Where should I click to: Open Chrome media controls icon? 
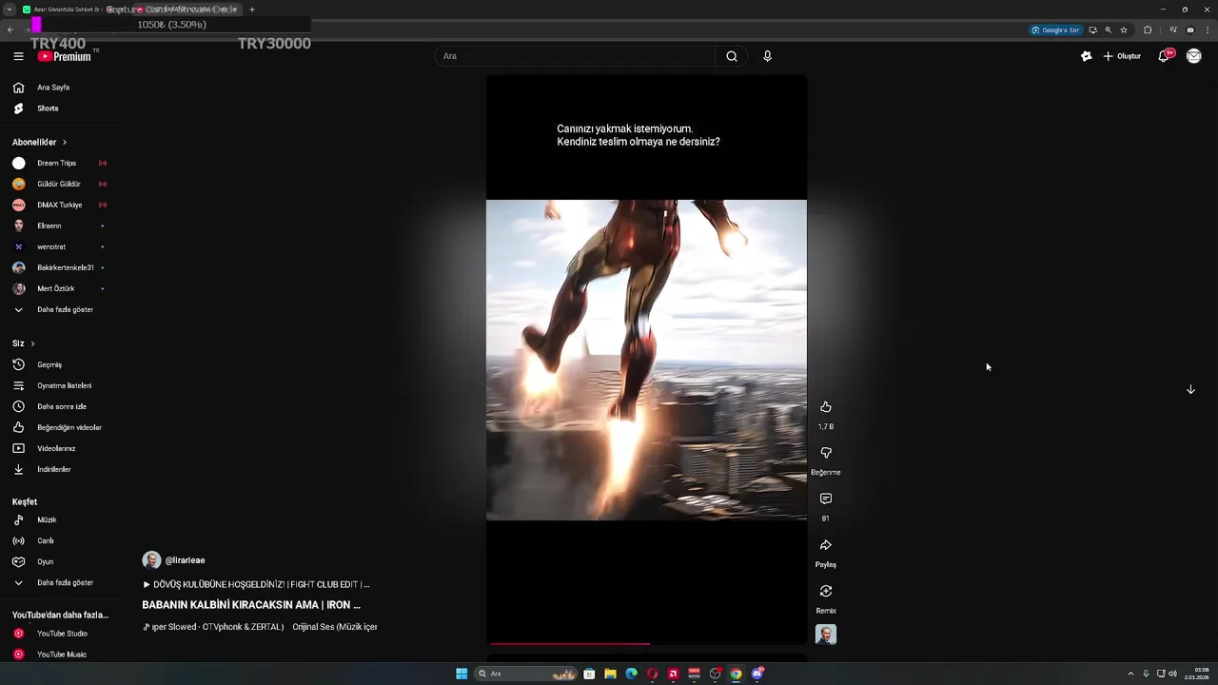click(x=1173, y=29)
